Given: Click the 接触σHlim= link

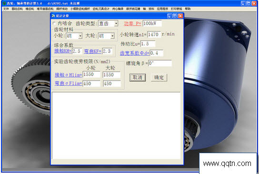Looking at the screenshot, I should [69, 75].
